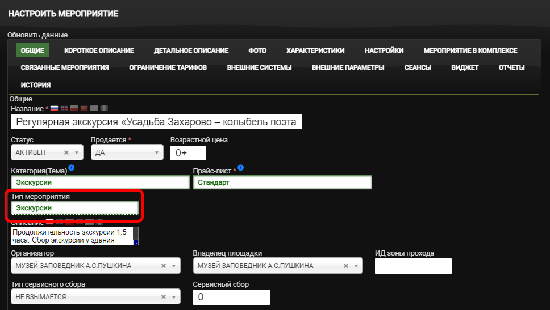Expand the Владелец площадки dropdown arrow
The image size is (550, 310).
click(356, 266)
